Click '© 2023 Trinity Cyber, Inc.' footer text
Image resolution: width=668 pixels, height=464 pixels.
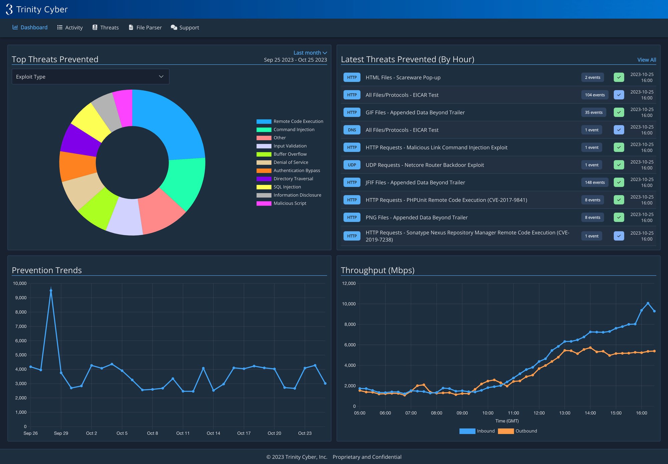click(x=297, y=457)
